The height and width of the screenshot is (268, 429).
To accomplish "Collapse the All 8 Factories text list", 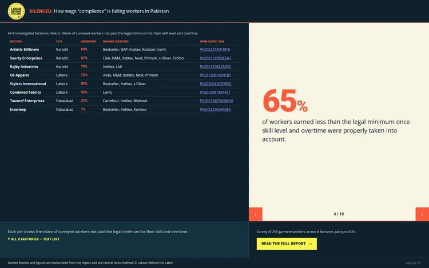I will (x=34, y=239).
